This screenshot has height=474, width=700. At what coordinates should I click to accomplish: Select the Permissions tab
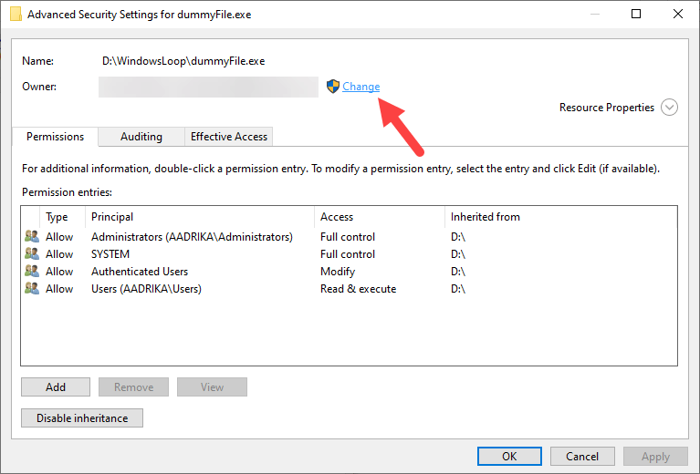[55, 137]
